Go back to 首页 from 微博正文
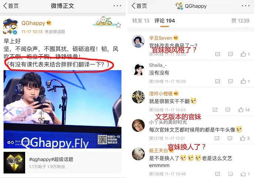This screenshot has width=255, height=178. (11, 6)
